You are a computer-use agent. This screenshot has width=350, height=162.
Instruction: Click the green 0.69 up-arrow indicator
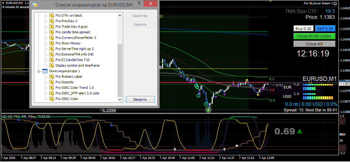[299, 131]
